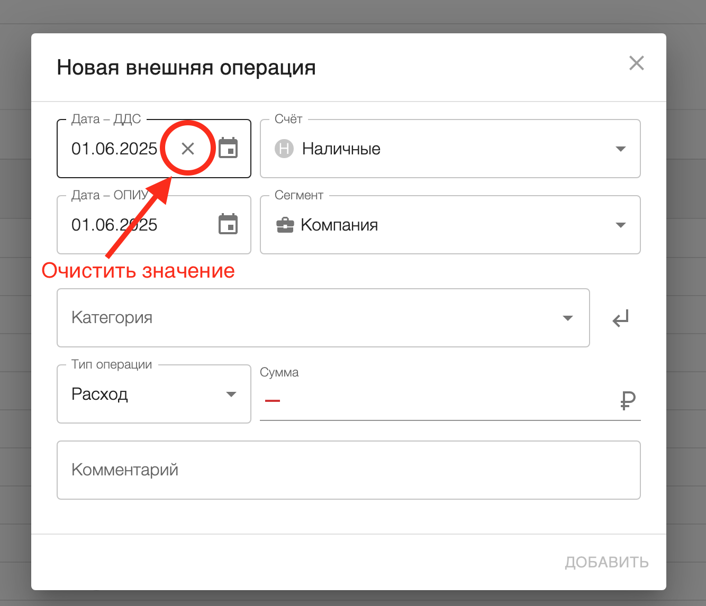Viewport: 706px width, 606px height.
Task: Select the Наличные account text
Action: (341, 149)
